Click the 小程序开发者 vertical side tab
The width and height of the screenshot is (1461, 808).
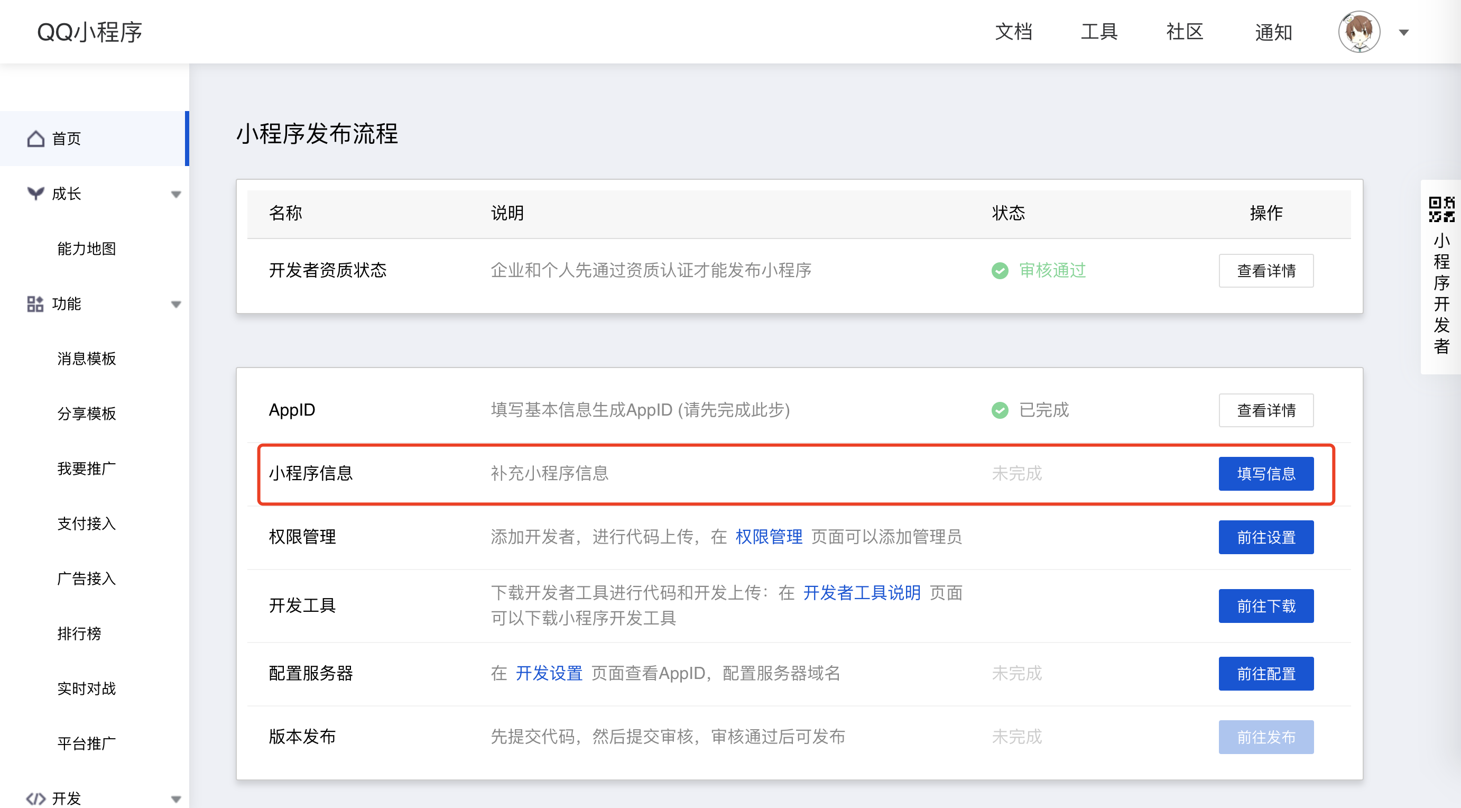(x=1441, y=277)
